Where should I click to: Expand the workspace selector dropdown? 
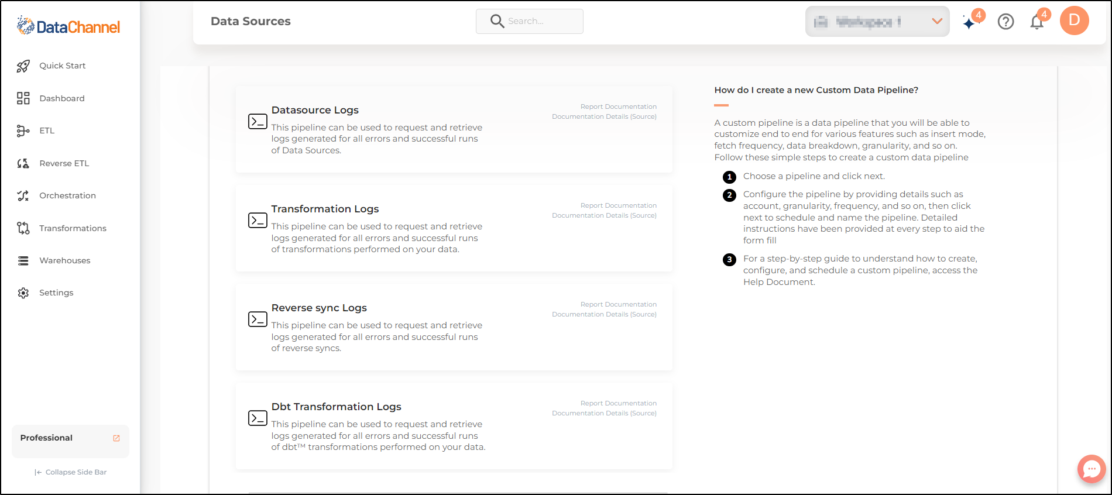coord(877,22)
